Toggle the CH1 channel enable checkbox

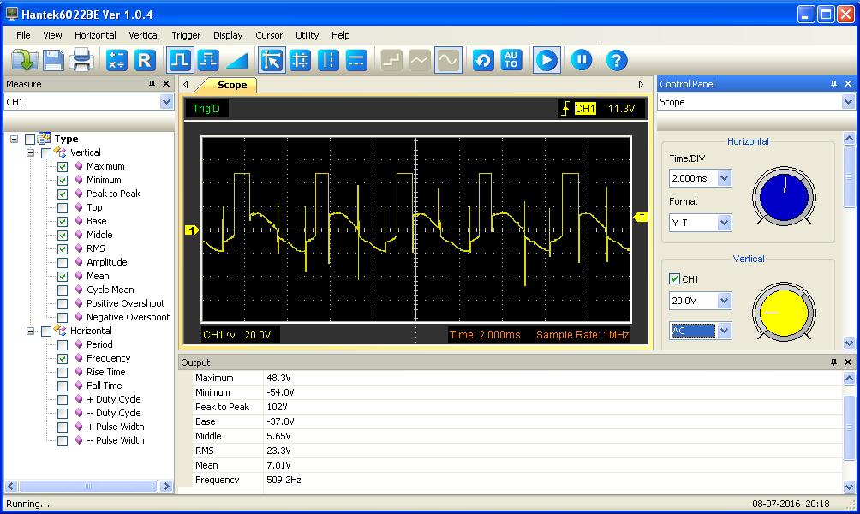point(675,278)
